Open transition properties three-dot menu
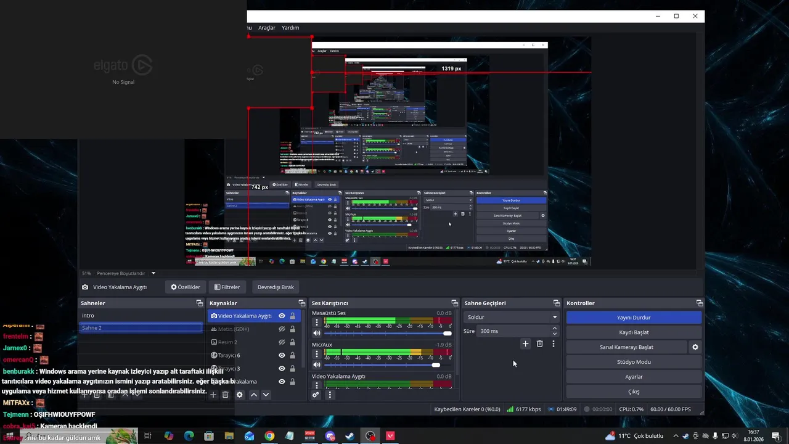Image resolution: width=789 pixels, height=444 pixels. (554, 344)
